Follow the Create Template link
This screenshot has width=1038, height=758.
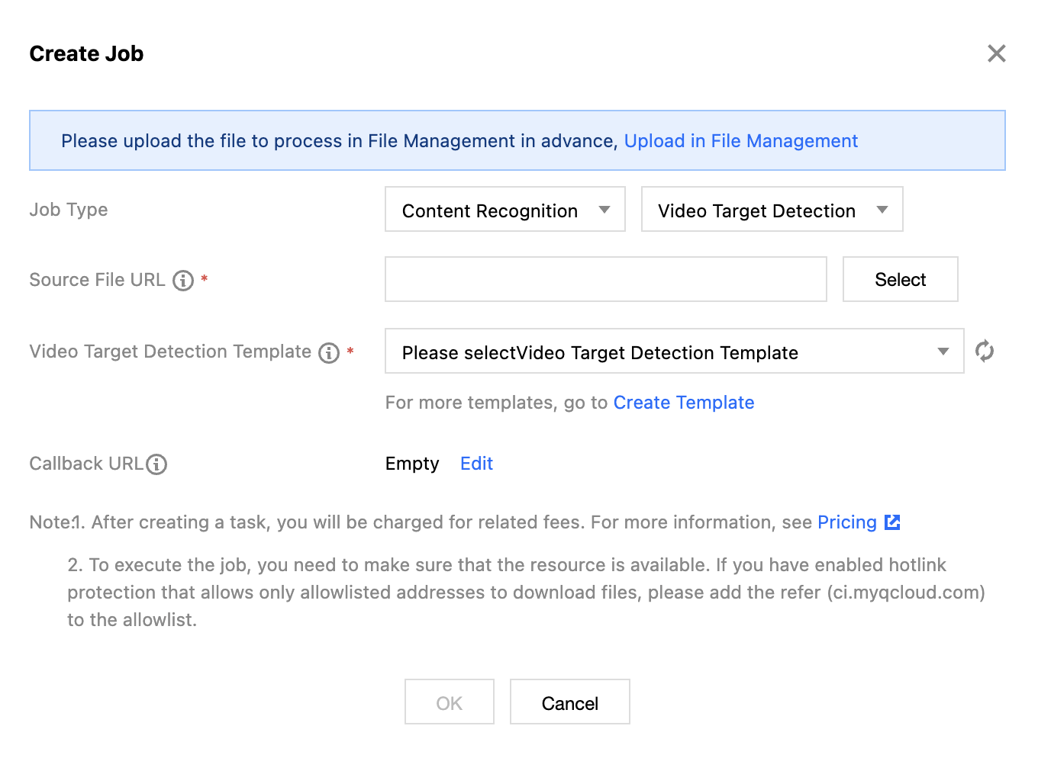[683, 403]
